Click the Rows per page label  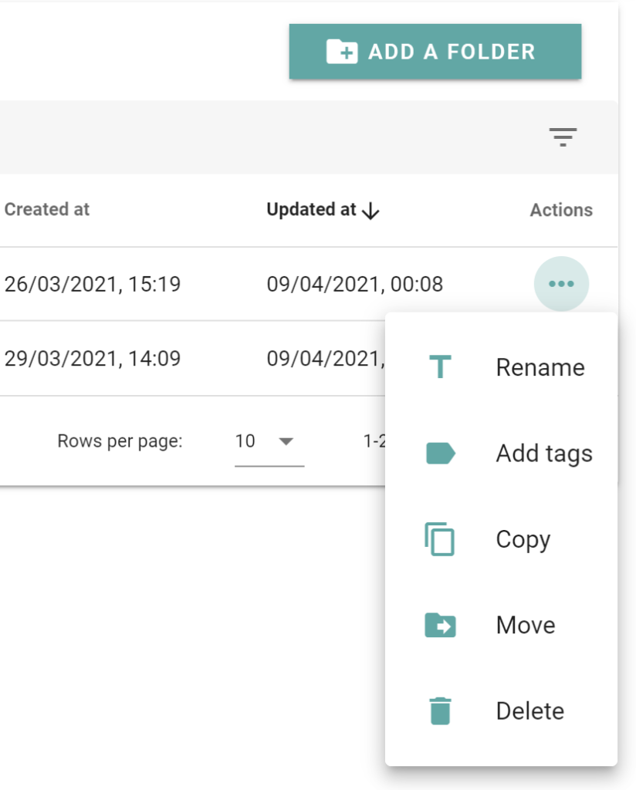tap(120, 441)
